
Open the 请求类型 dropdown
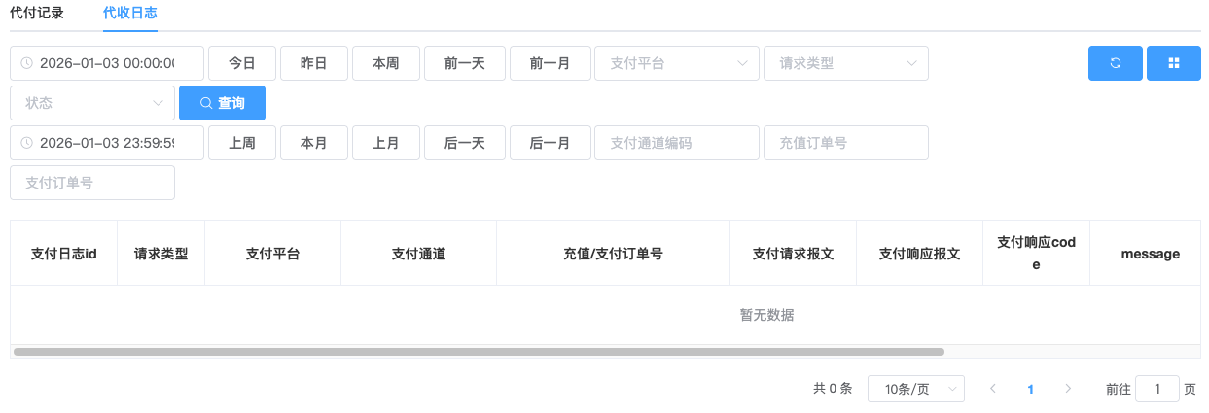tap(845, 63)
